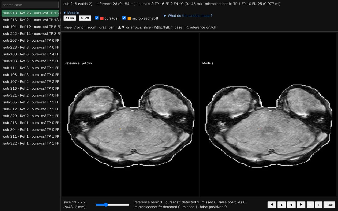Toggle the ours+csf model checkbox
Viewport: 338px width, 211px height.
(97, 18)
